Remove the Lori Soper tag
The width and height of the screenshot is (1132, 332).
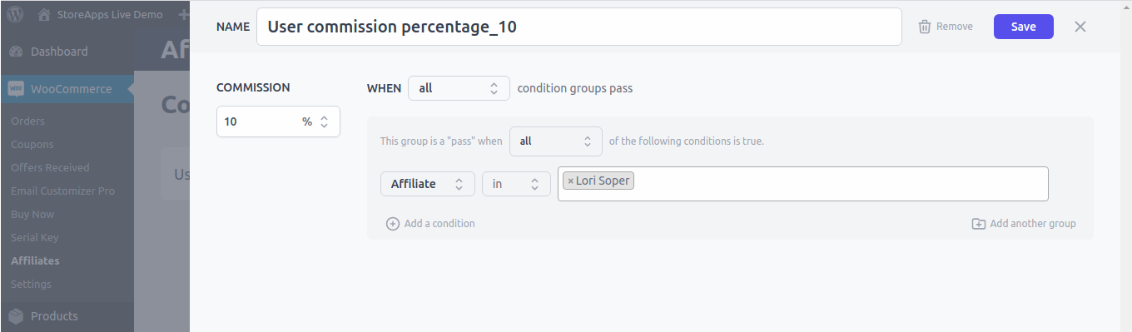[570, 181]
